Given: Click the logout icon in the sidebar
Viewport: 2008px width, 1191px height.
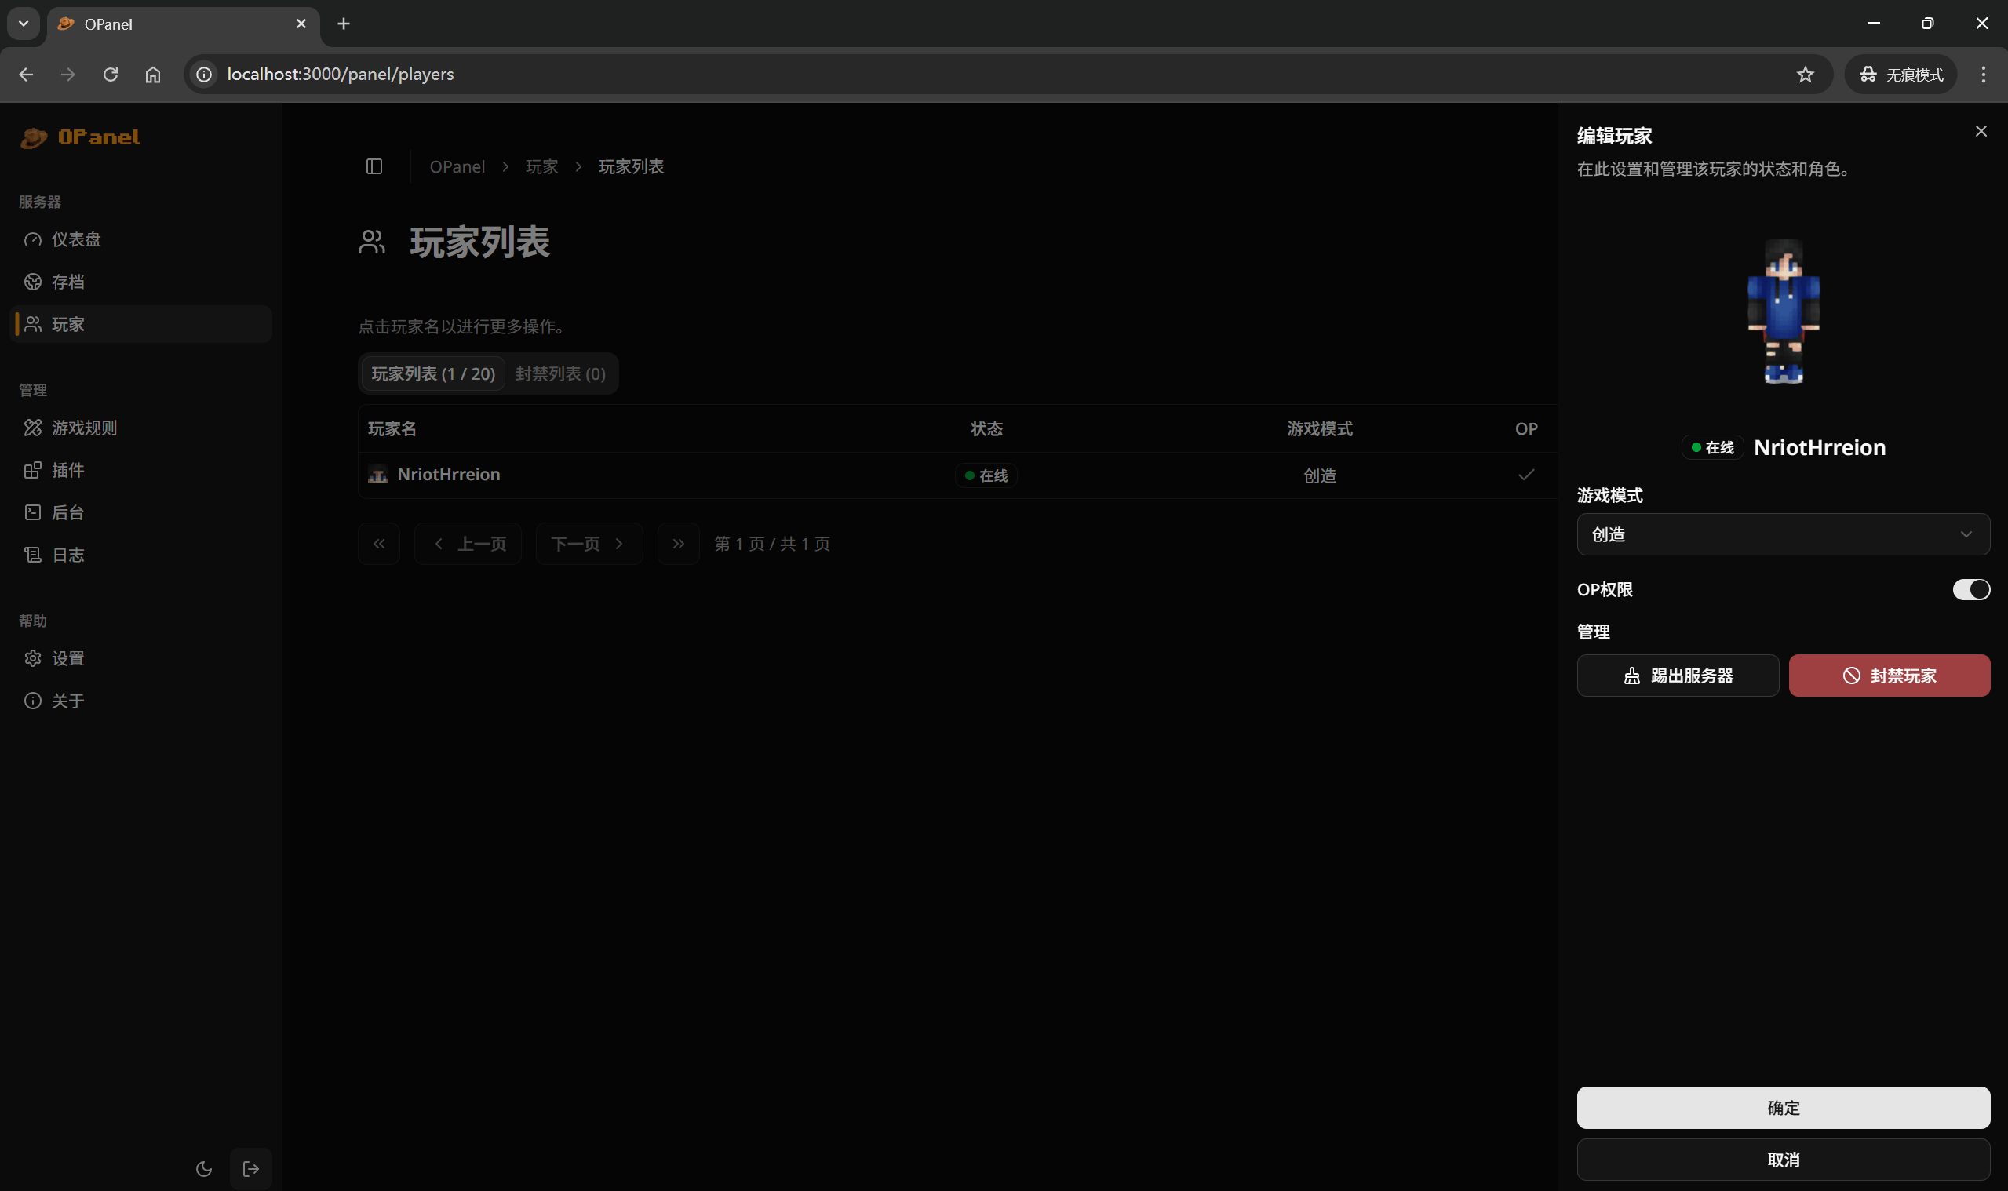Looking at the screenshot, I should pos(250,1168).
